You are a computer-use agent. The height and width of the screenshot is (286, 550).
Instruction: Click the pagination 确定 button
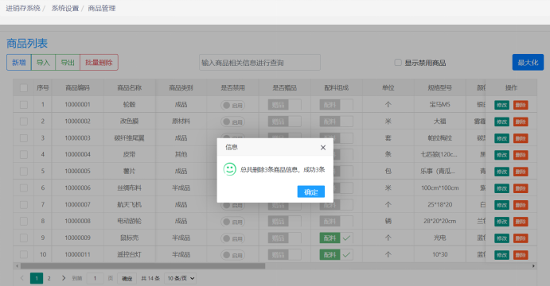[x=127, y=279]
